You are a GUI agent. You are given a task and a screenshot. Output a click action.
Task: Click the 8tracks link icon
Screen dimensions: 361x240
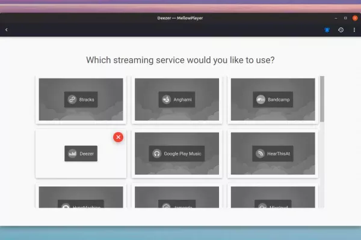72,100
